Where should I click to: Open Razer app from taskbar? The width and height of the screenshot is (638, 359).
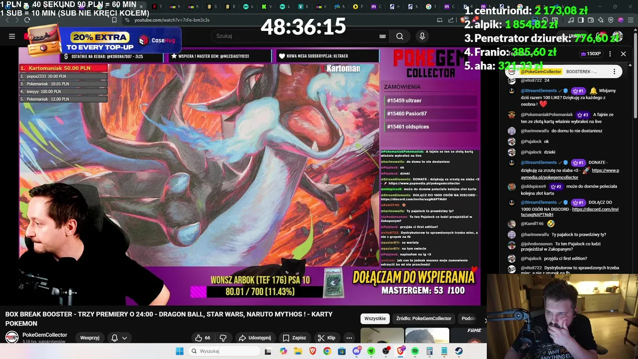pos(371,351)
